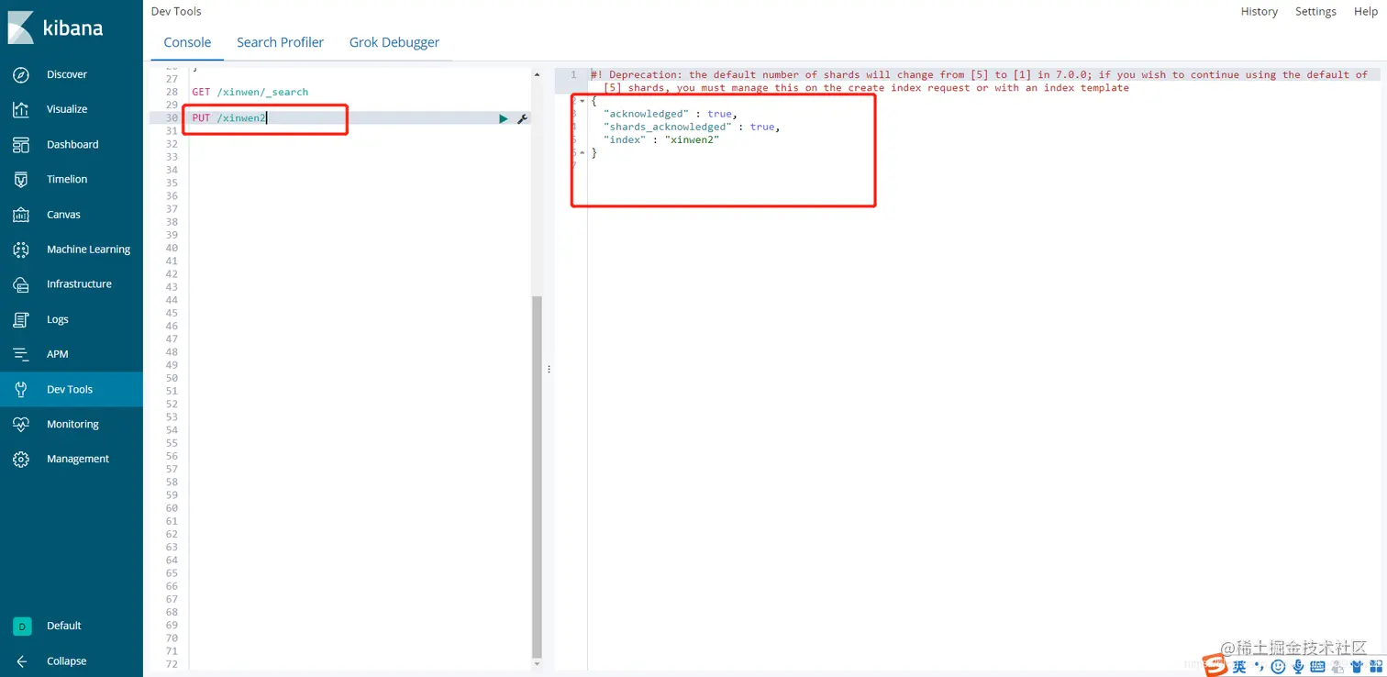The image size is (1387, 677).
Task: Run the PUT /xinwen2 request
Action: point(503,118)
